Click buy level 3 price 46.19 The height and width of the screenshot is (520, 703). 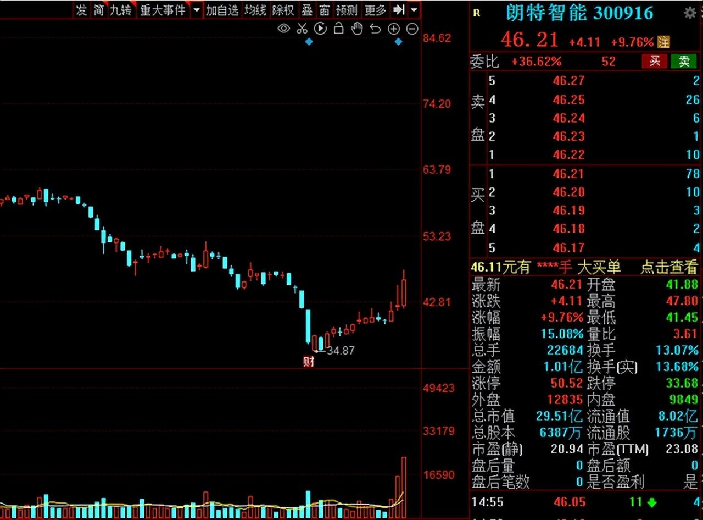(x=568, y=210)
